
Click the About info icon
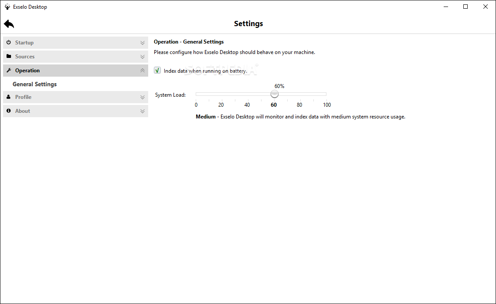pos(9,111)
